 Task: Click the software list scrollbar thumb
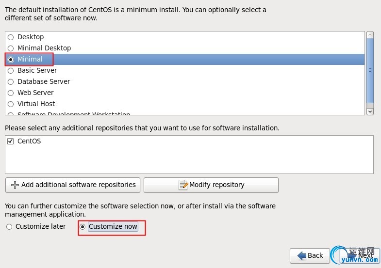coord(370,70)
